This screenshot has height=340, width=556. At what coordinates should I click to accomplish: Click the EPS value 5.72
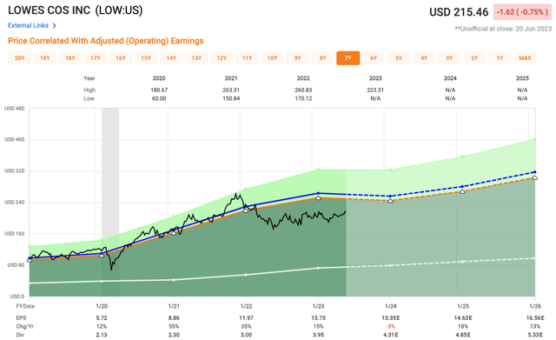(102, 318)
